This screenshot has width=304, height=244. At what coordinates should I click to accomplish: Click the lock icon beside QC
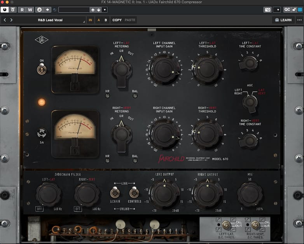(x=294, y=9)
